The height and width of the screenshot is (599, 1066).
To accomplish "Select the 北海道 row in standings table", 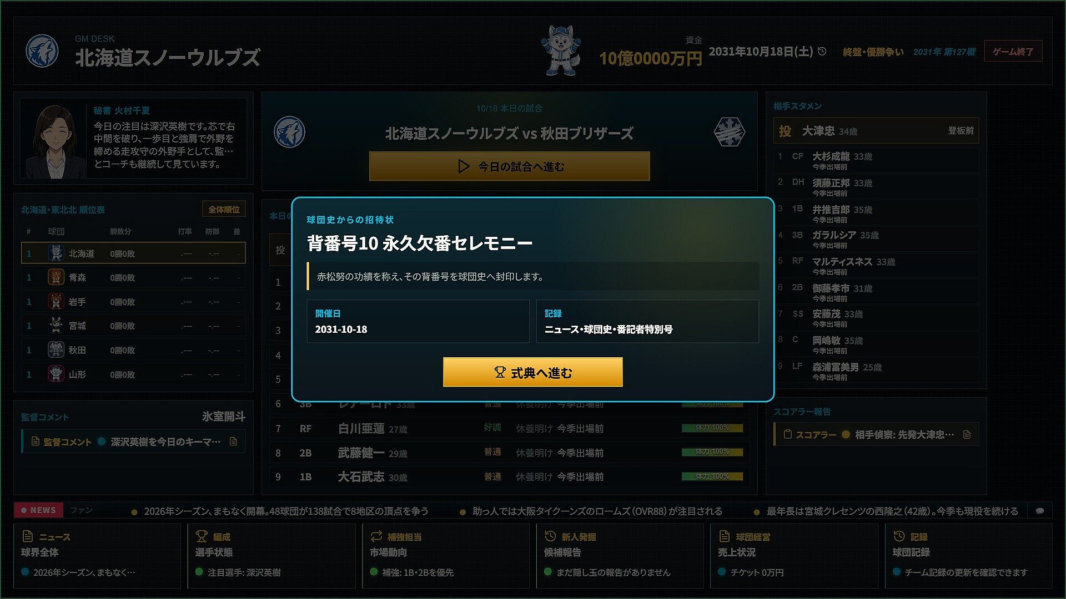I will click(133, 253).
